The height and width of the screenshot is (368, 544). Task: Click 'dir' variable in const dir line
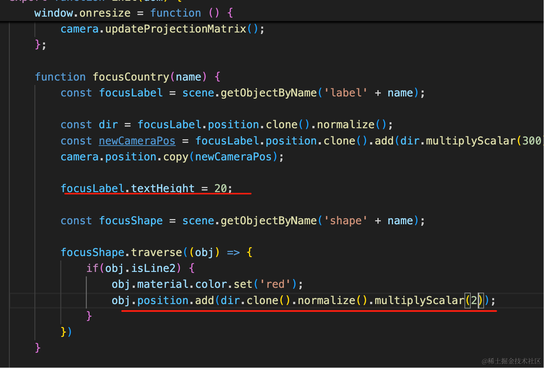pyautogui.click(x=108, y=125)
